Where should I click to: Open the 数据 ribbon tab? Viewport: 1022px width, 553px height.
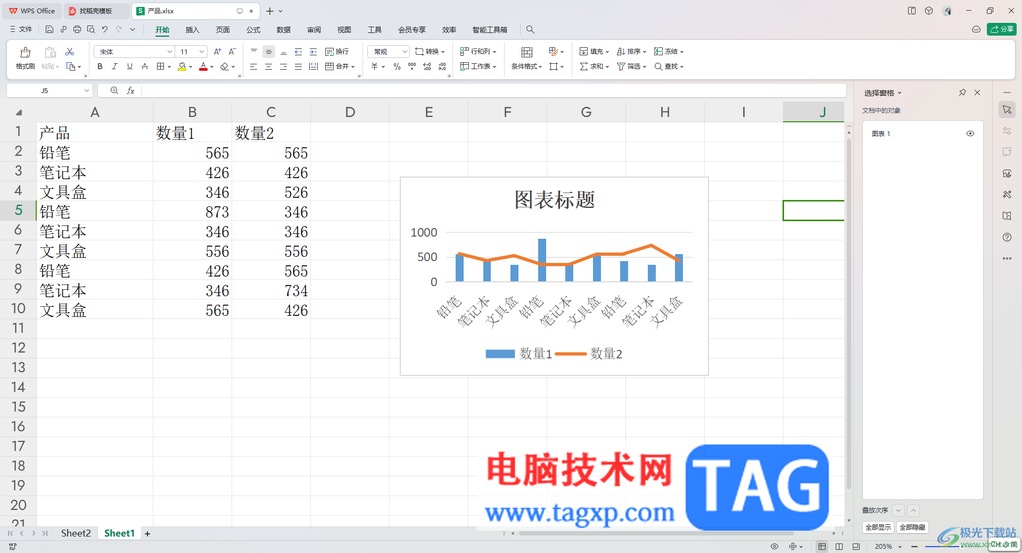click(x=284, y=30)
